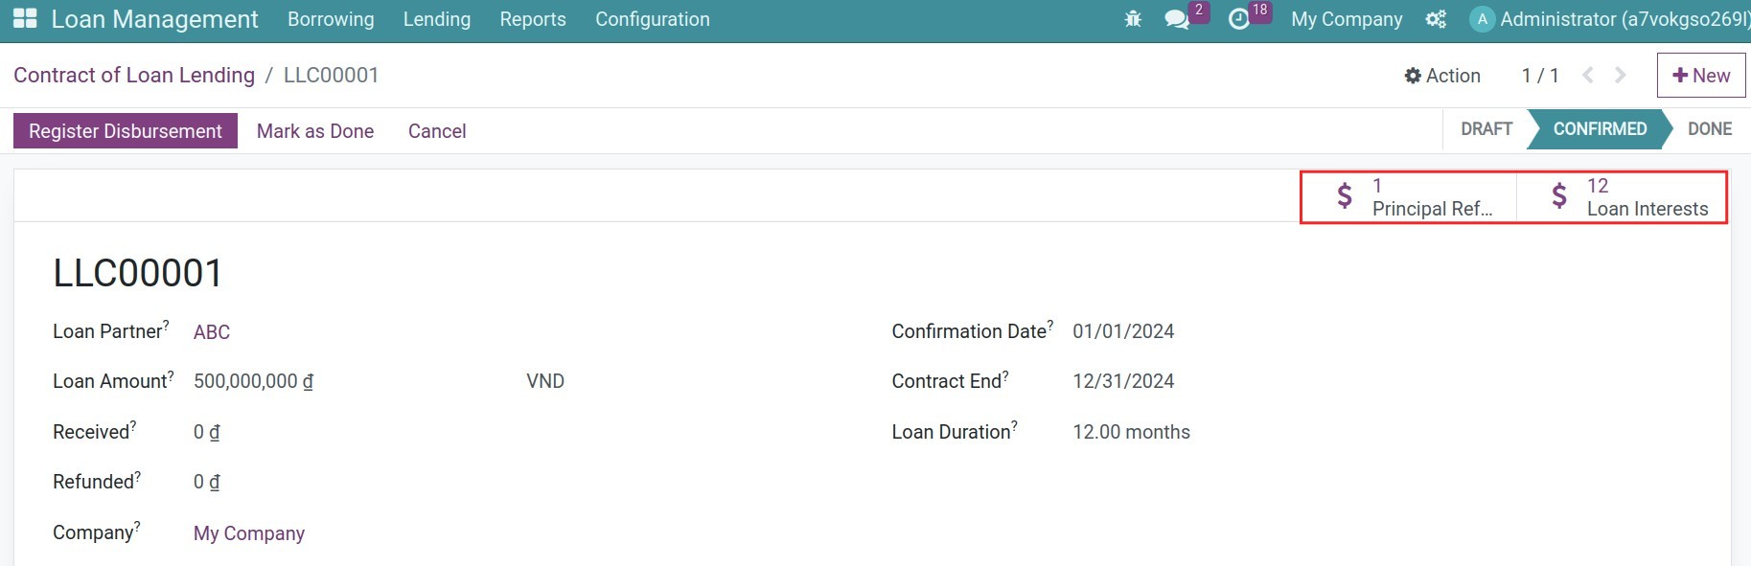1751x566 pixels.
Task: Open the Configuration menu
Action: (653, 19)
